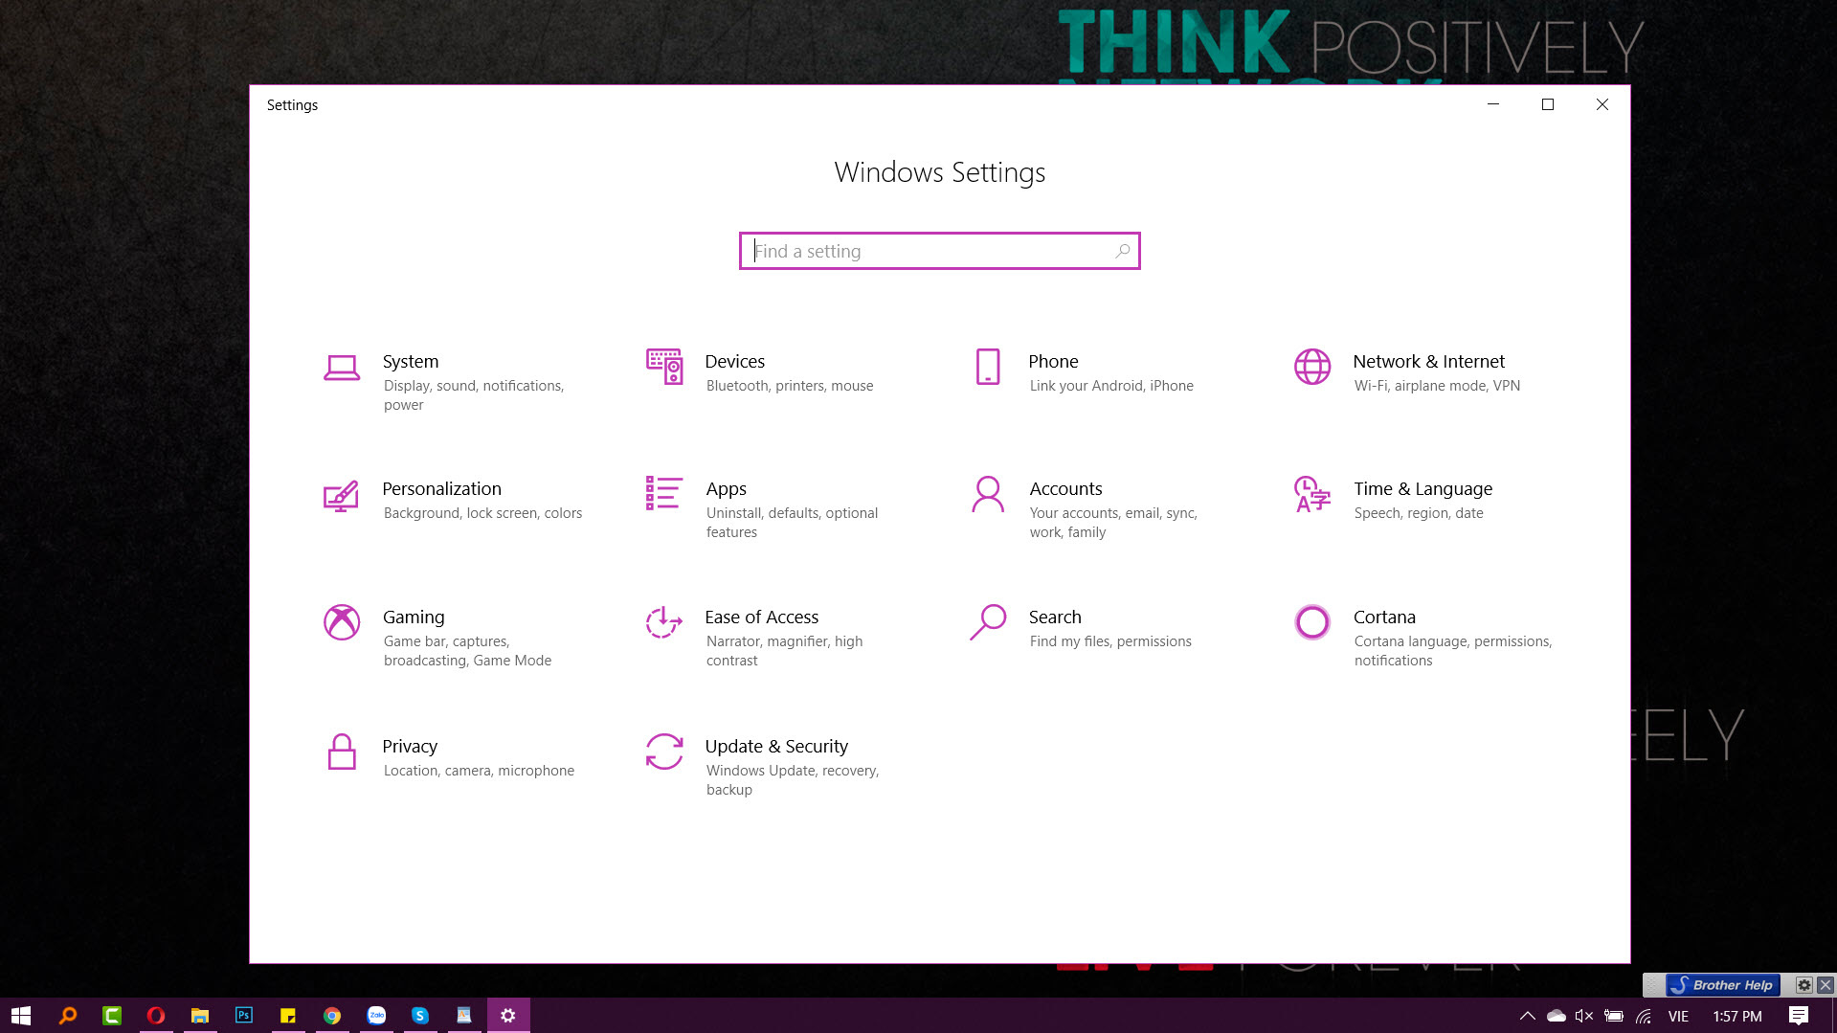This screenshot has width=1837, height=1033.
Task: Show hidden system tray icons
Action: (1527, 1016)
